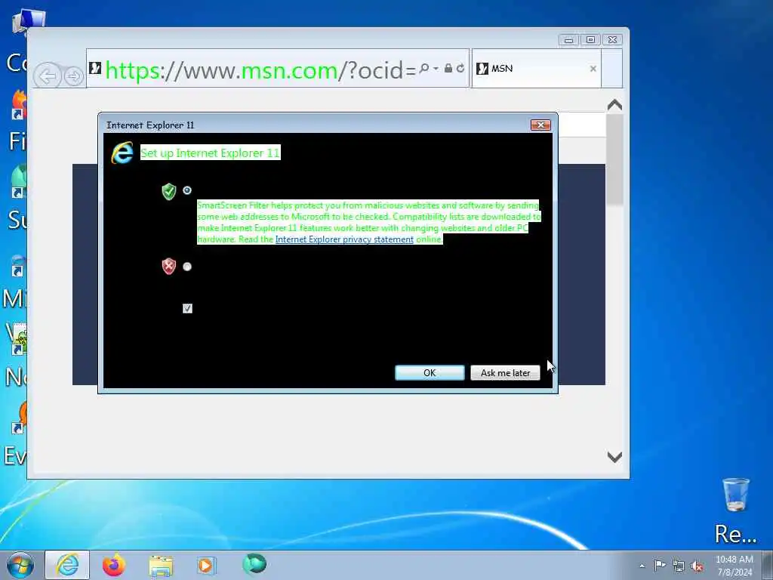Go back with browser Back arrow
This screenshot has width=773, height=580.
click(48, 76)
